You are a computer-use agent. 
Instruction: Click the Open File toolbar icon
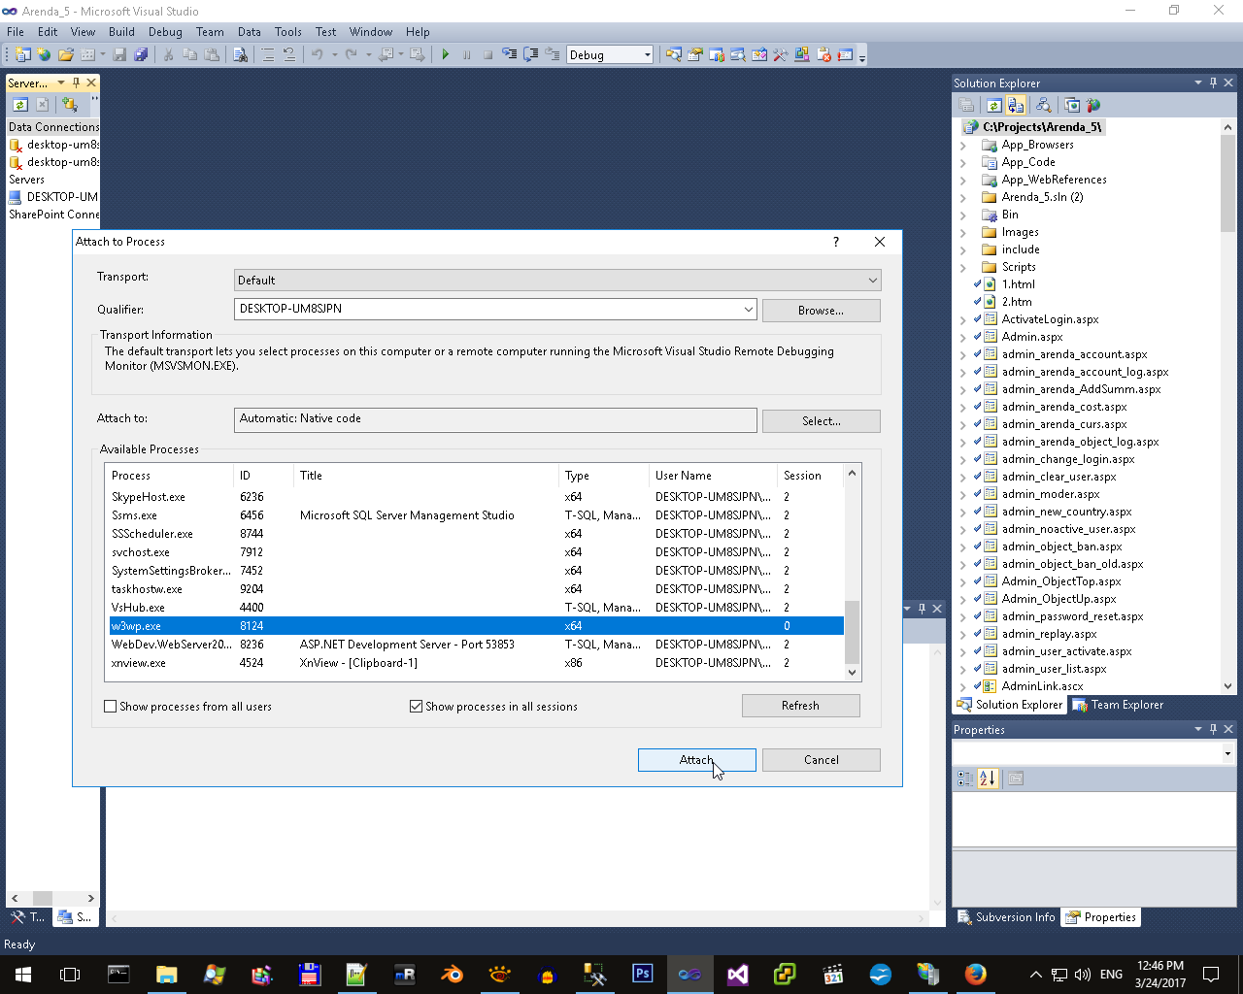pyautogui.click(x=66, y=55)
